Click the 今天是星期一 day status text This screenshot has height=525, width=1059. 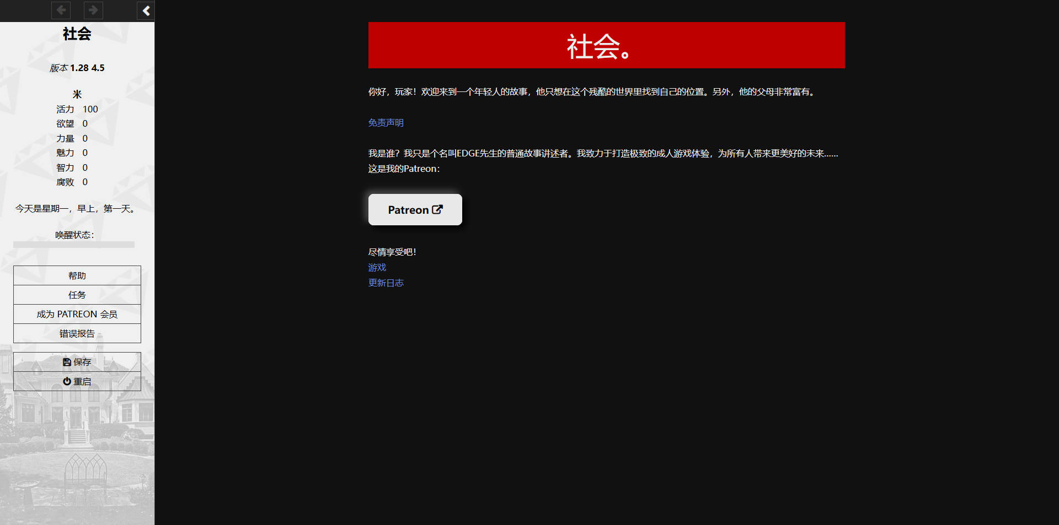[x=76, y=208]
